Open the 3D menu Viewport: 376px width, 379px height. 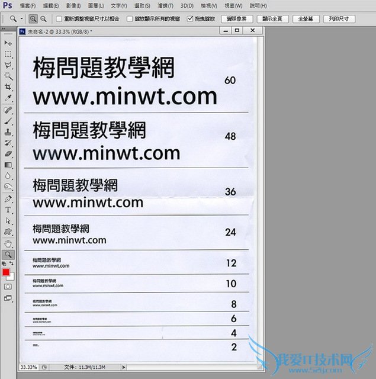(x=187, y=6)
